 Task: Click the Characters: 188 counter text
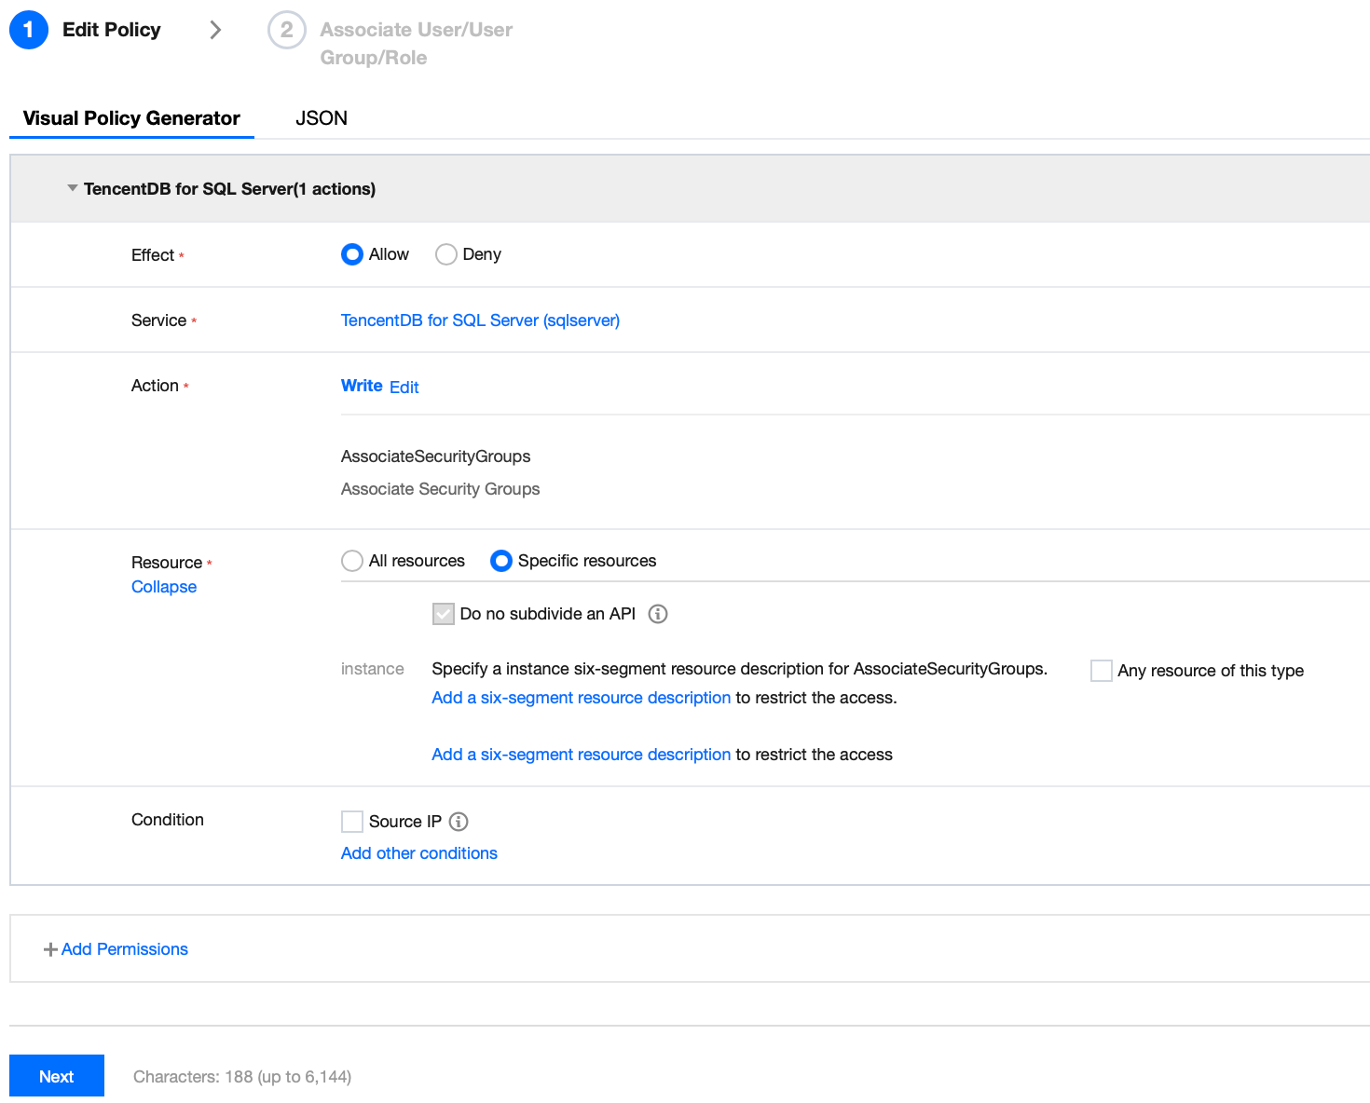point(242,1077)
